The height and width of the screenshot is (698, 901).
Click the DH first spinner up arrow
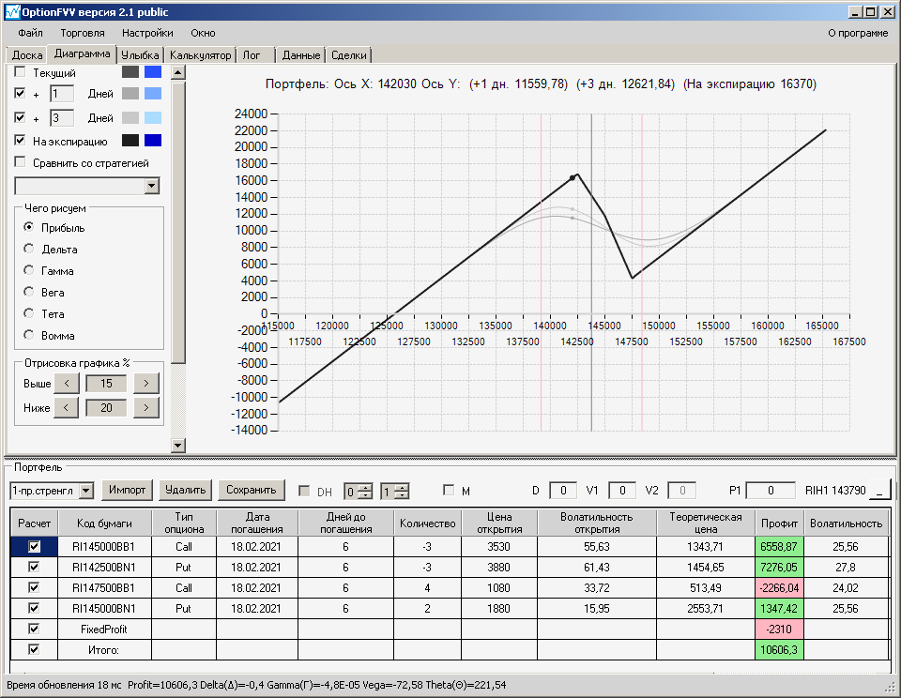tap(365, 486)
